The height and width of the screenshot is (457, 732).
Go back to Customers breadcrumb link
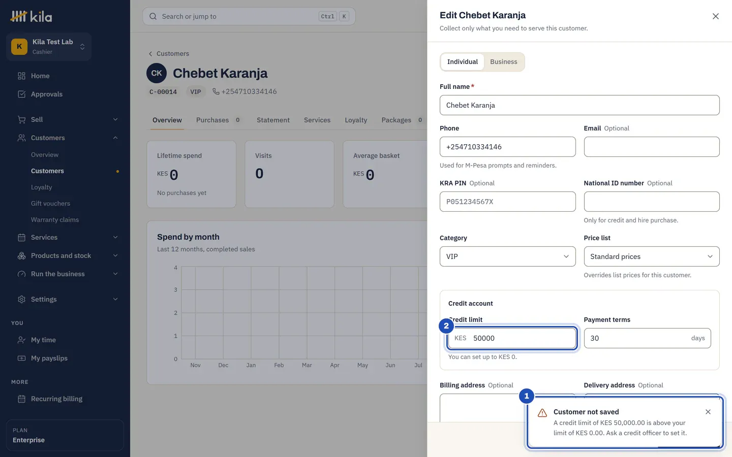[168, 53]
